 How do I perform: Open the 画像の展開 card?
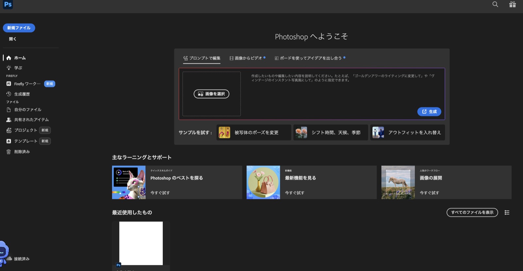[446, 182]
